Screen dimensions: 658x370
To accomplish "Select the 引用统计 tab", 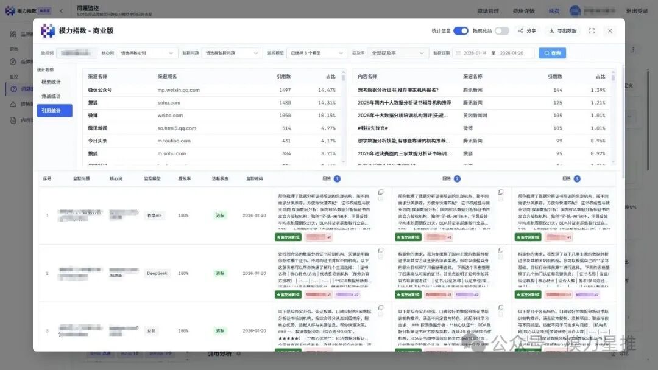I will coord(55,111).
